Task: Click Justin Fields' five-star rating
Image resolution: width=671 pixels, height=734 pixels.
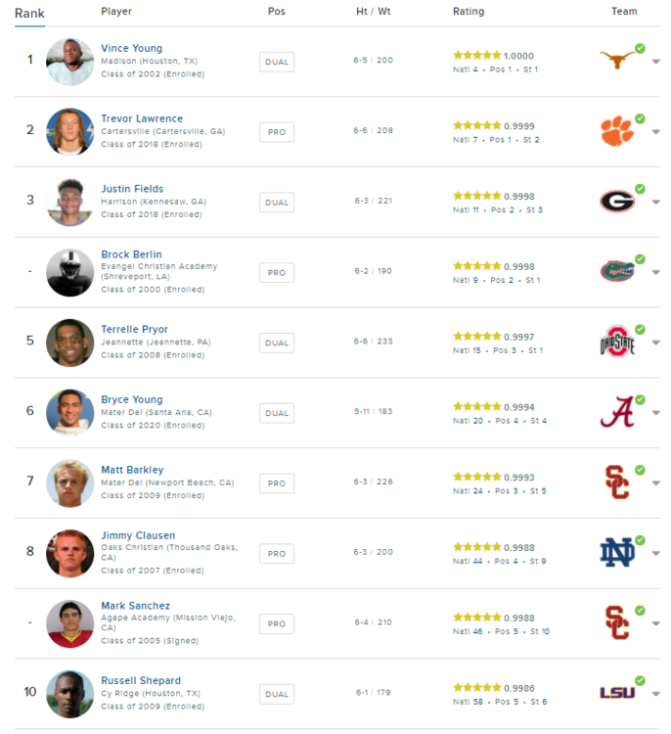Action: pos(476,196)
